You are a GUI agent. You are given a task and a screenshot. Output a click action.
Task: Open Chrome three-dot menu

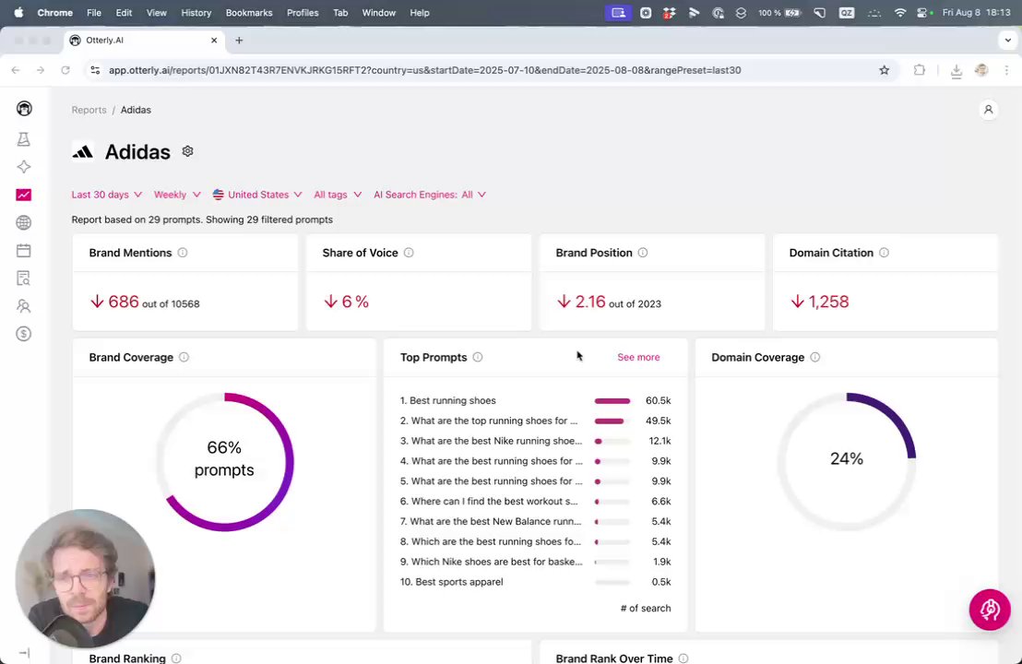[1006, 70]
